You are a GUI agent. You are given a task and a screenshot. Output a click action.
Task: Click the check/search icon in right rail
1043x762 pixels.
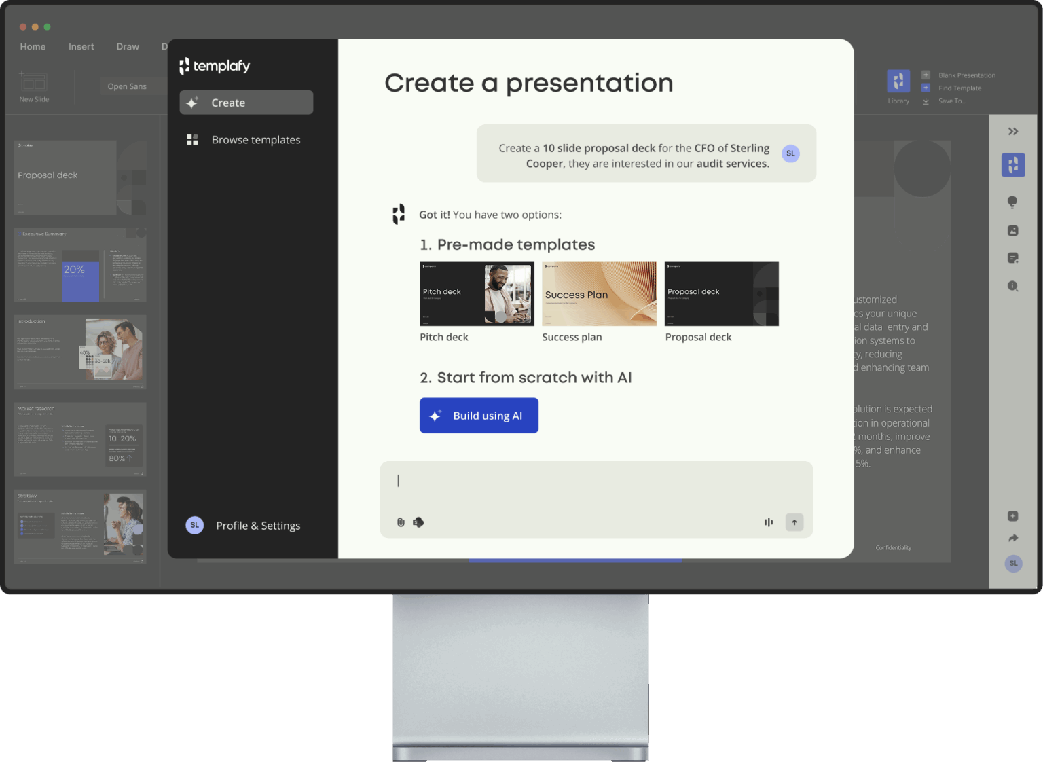tap(1012, 286)
